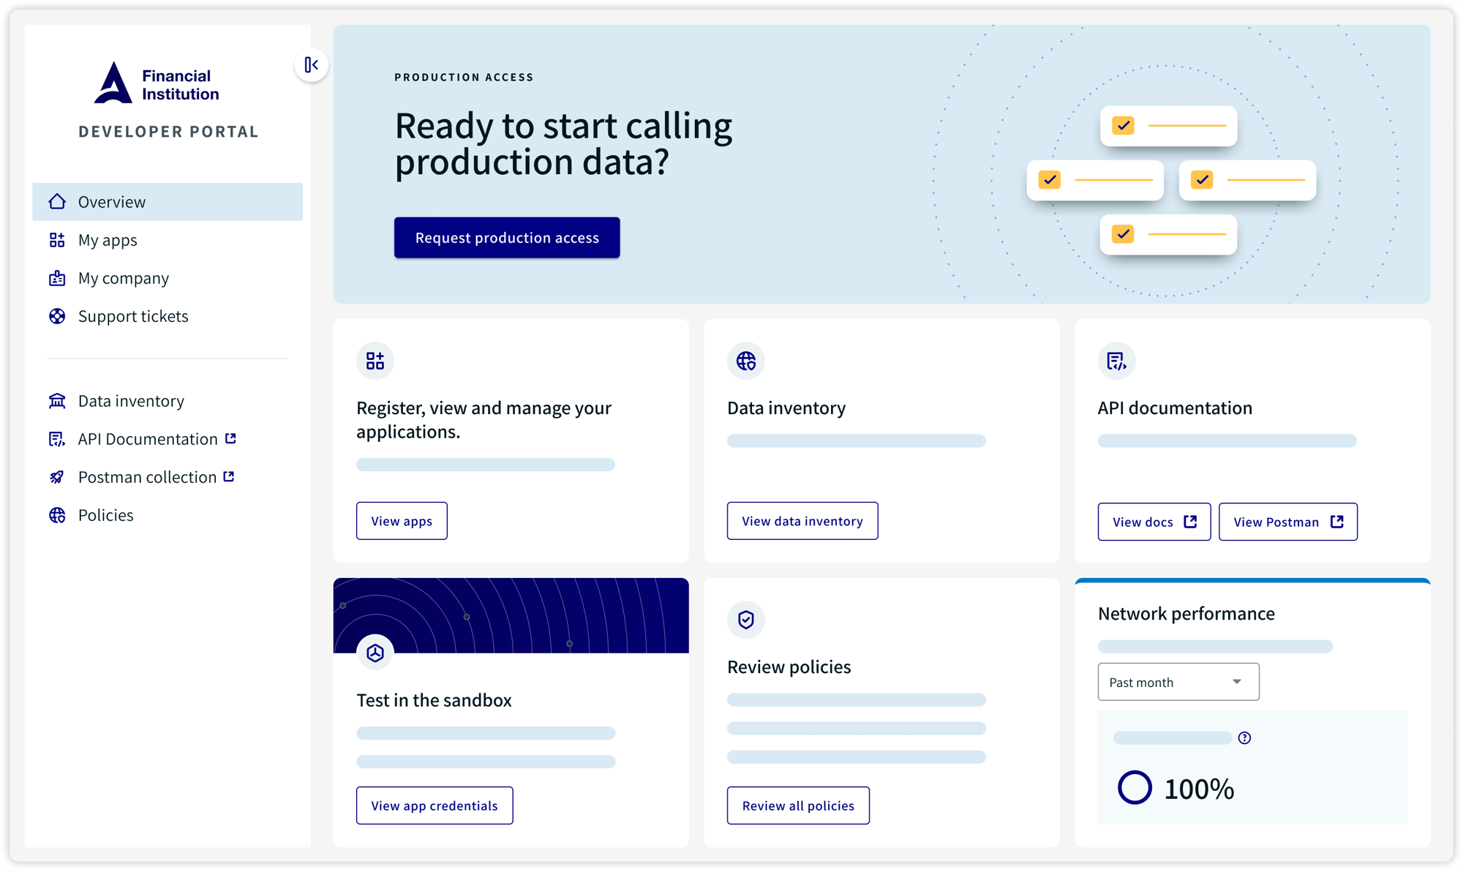Navigate to Support tickets
The height and width of the screenshot is (875, 1463).
pyautogui.click(x=168, y=315)
